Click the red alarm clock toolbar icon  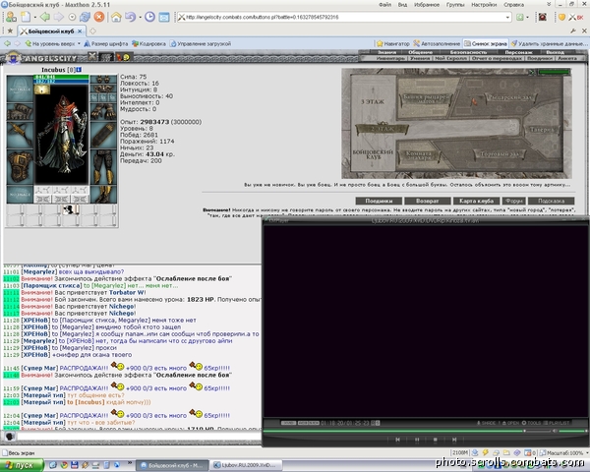click(x=542, y=17)
